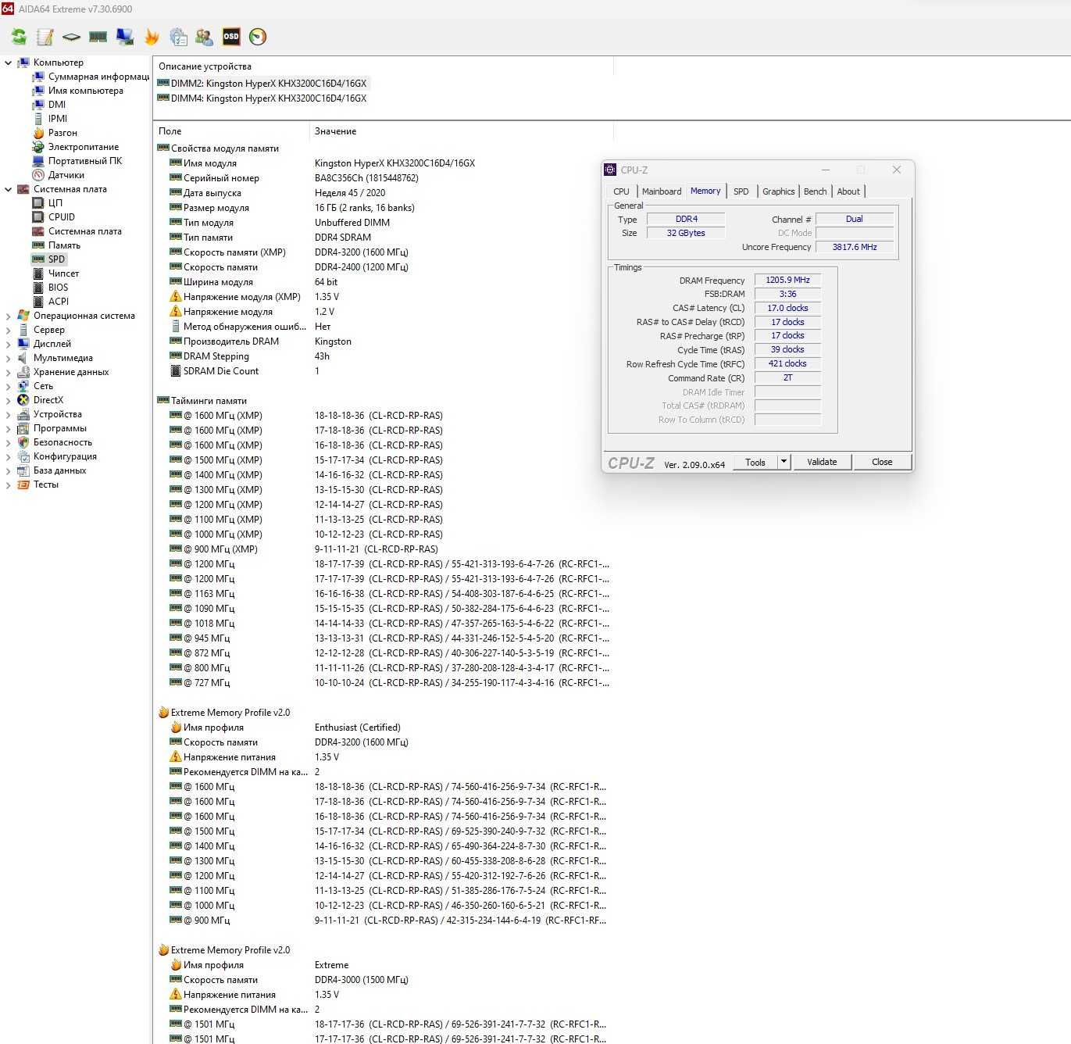This screenshot has height=1044, width=1071.
Task: Click the Validate button in CPU-Z
Action: tap(822, 462)
